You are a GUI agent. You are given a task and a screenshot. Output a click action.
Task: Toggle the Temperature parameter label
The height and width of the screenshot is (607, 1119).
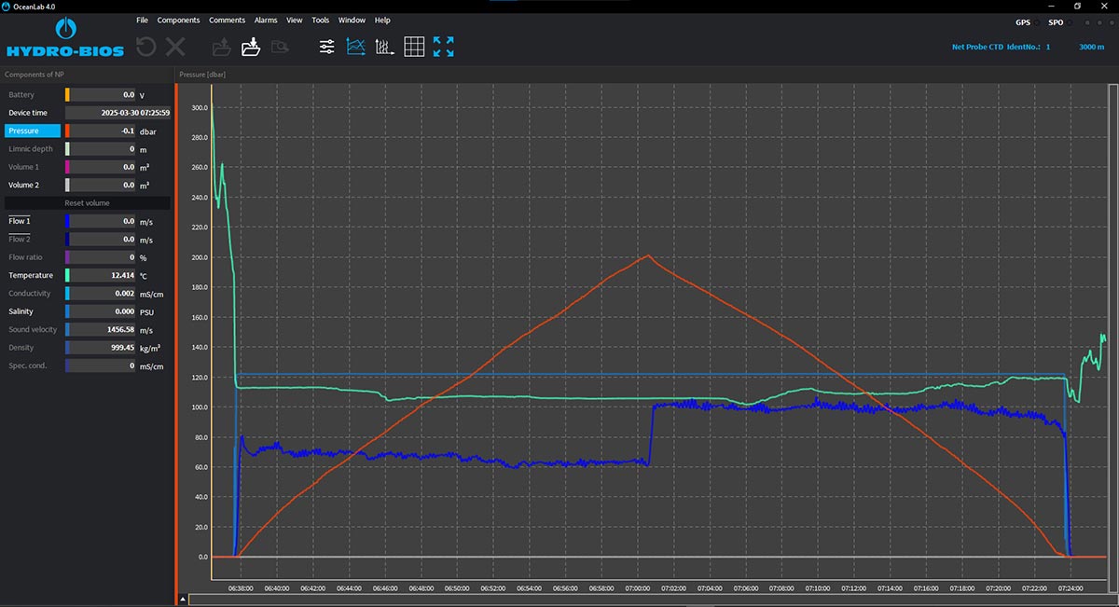pos(30,275)
